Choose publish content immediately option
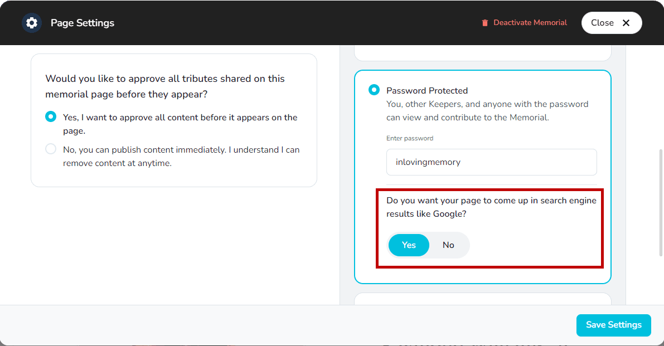 (x=51, y=149)
